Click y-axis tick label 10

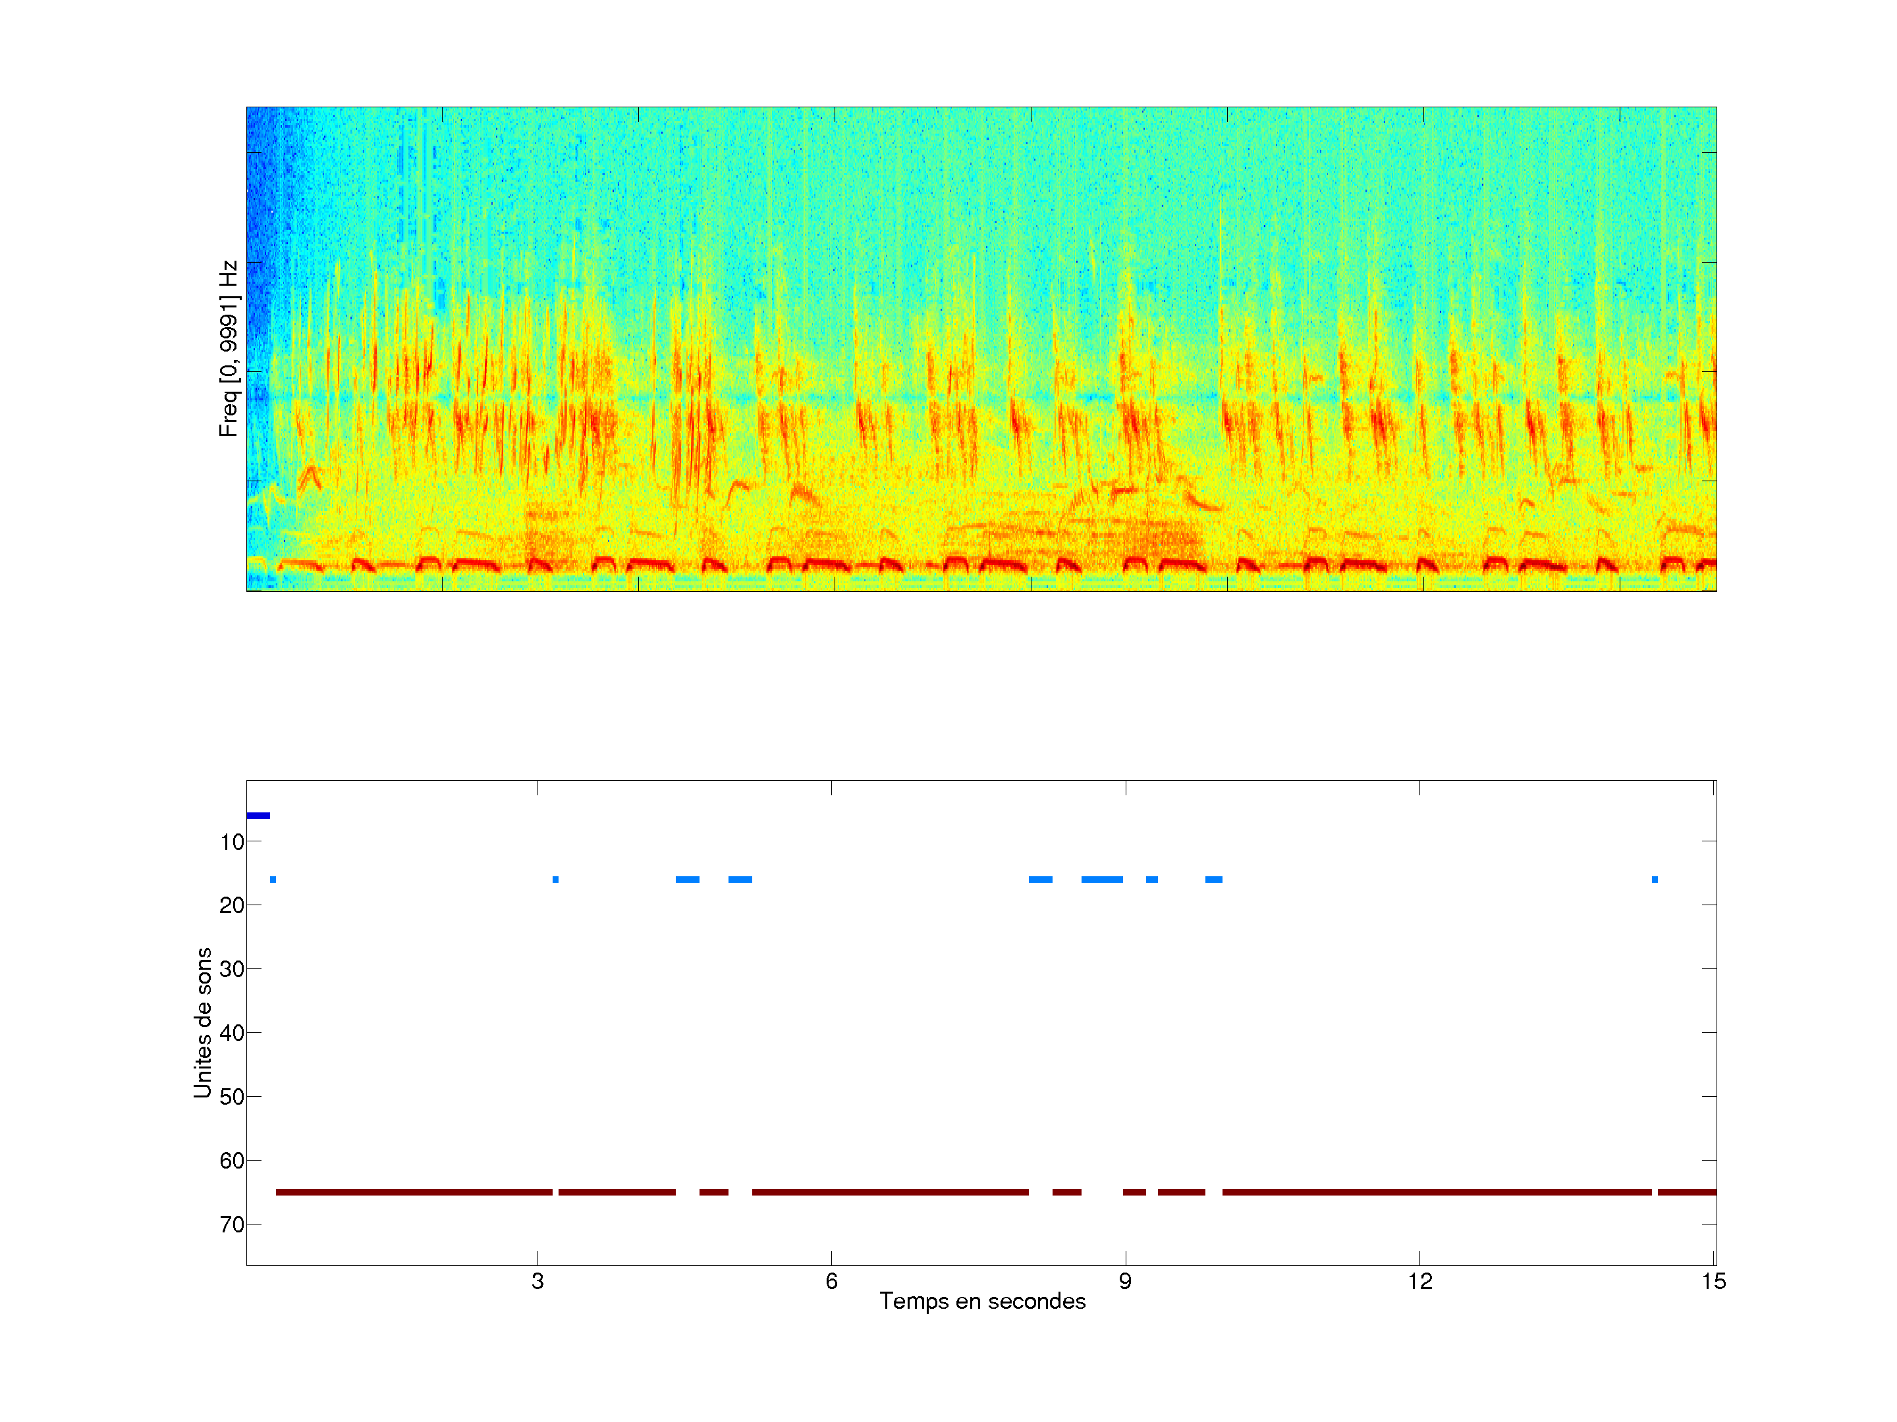click(x=232, y=842)
